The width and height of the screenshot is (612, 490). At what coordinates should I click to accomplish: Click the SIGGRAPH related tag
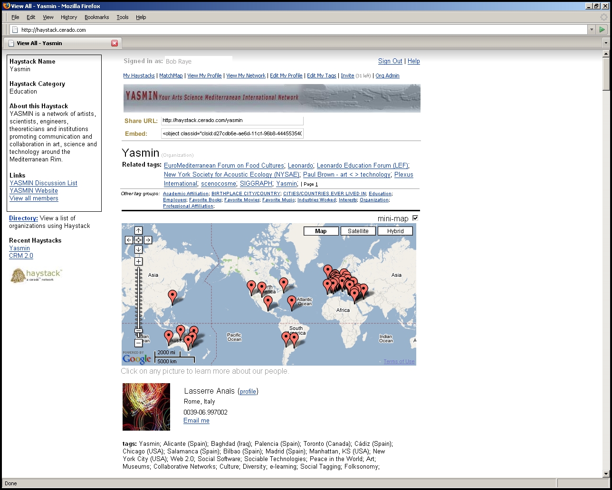coord(256,184)
